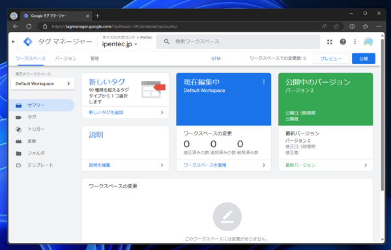Screen dimensions: 391x250
Task: Expand the Default Workspace selector
Action: click(42, 84)
